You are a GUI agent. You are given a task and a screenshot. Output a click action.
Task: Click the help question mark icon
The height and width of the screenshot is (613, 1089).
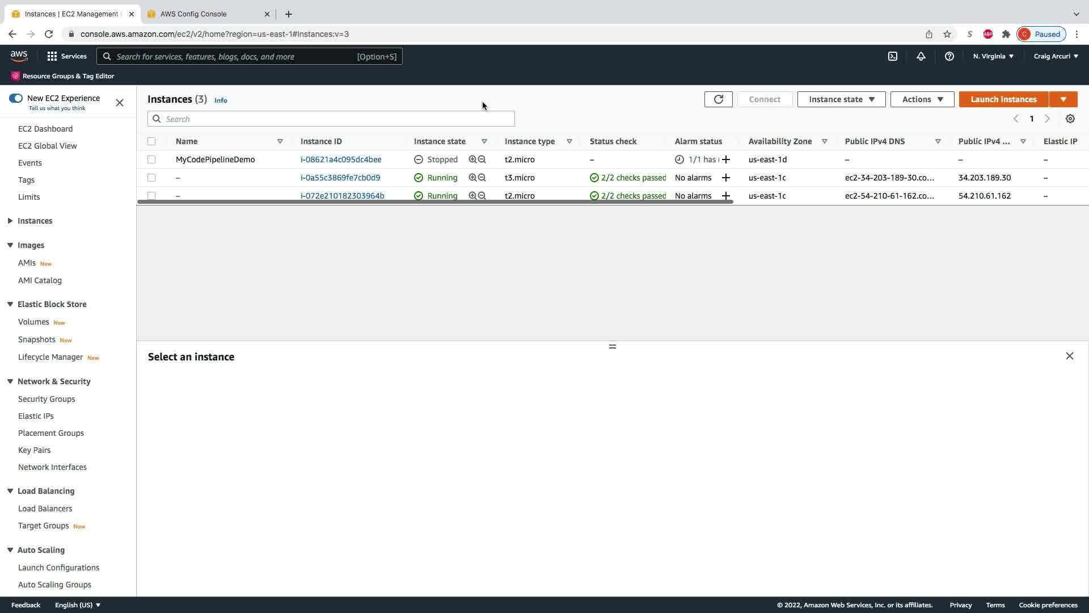(x=949, y=56)
